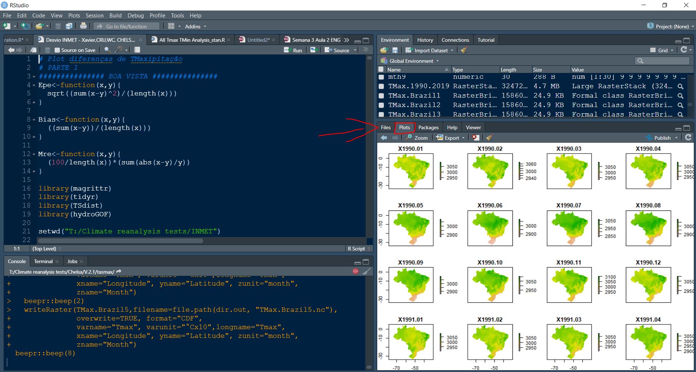
Task: Click the Run button
Action: pos(293,50)
